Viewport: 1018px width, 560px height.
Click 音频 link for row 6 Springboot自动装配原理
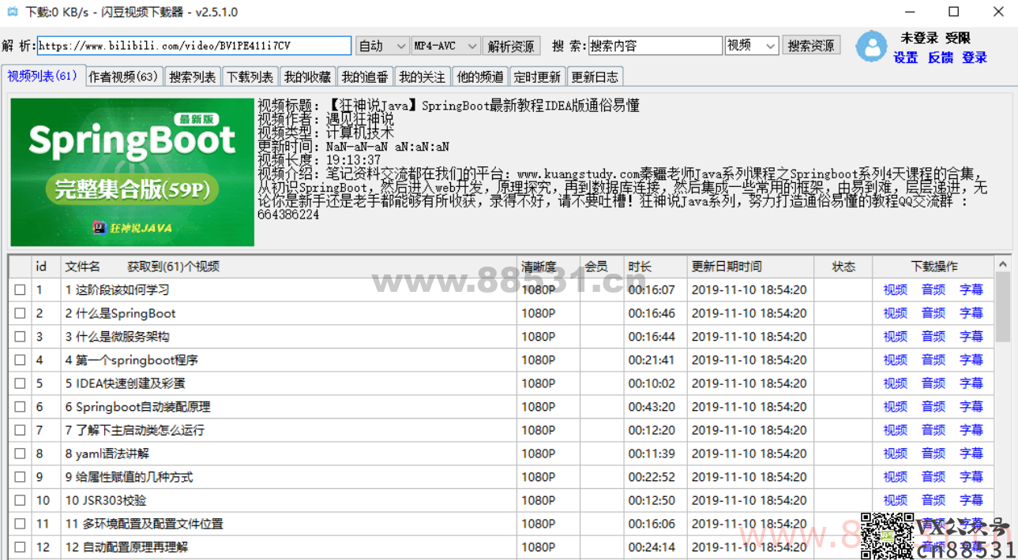[933, 407]
